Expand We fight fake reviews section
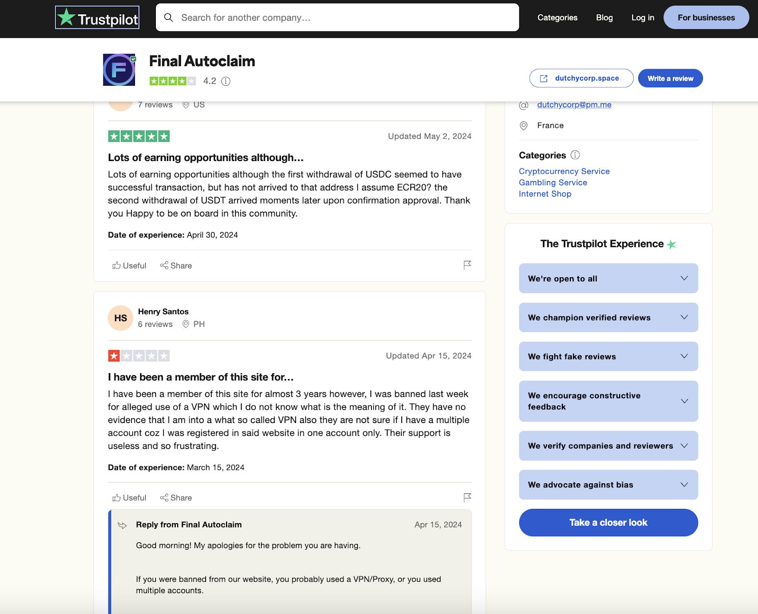 (x=608, y=356)
